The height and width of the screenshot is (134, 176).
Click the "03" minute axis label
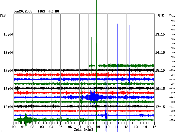tap(42, 127)
